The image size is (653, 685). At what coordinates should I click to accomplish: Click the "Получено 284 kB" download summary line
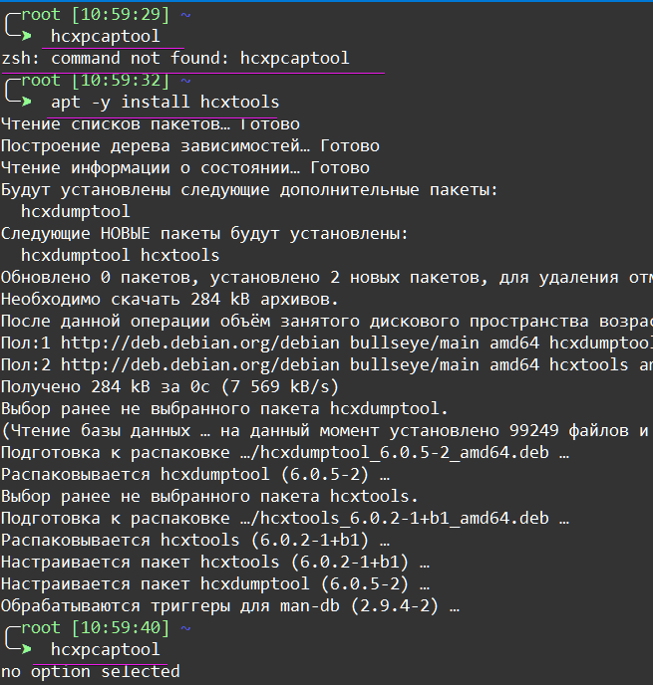point(169,386)
